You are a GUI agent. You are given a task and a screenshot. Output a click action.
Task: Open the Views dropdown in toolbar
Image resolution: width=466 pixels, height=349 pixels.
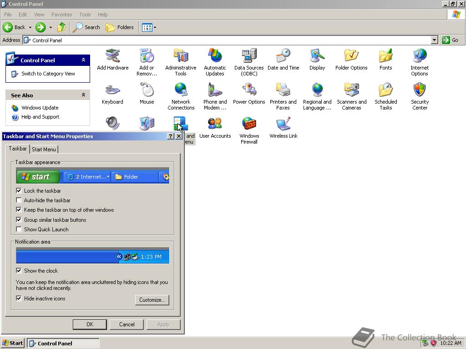tap(155, 27)
